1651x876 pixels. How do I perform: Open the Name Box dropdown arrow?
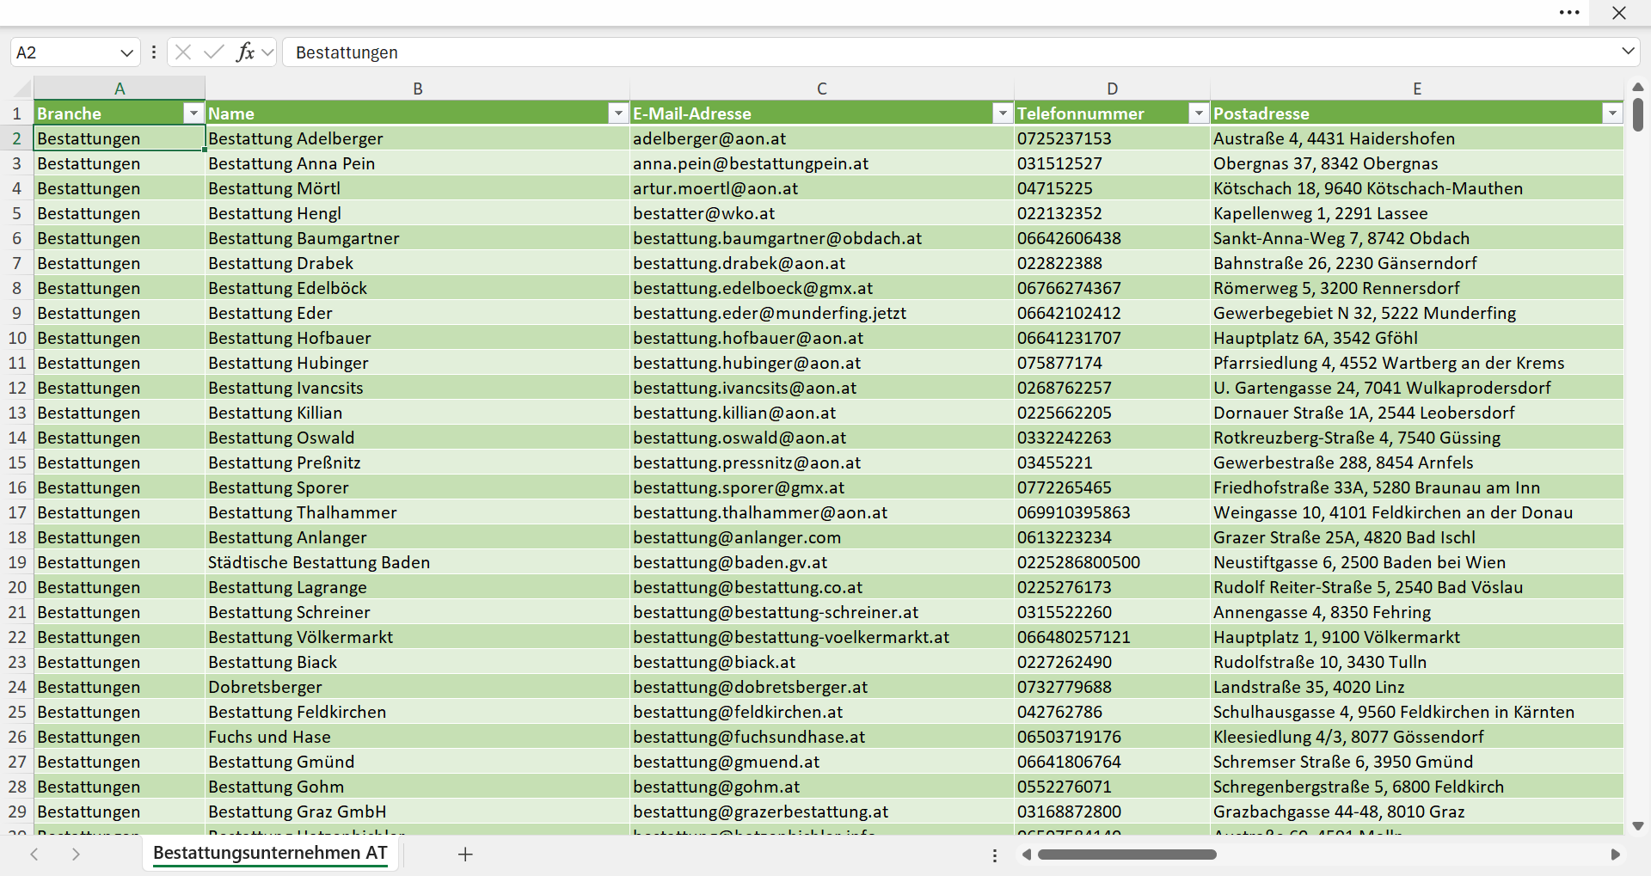126,52
